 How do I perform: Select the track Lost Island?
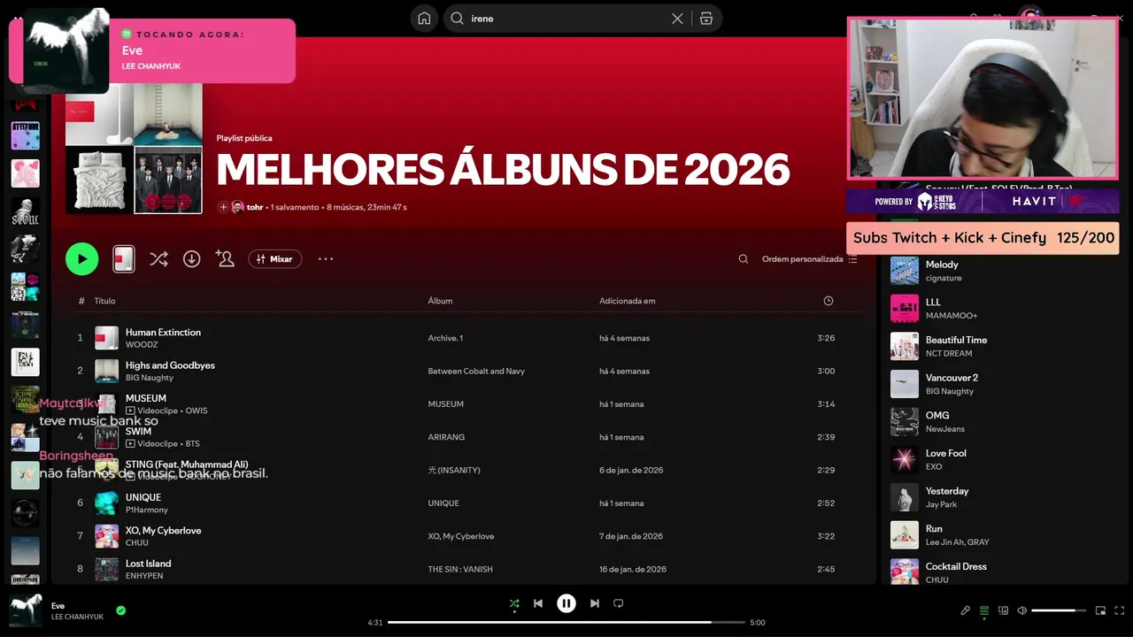point(148,564)
